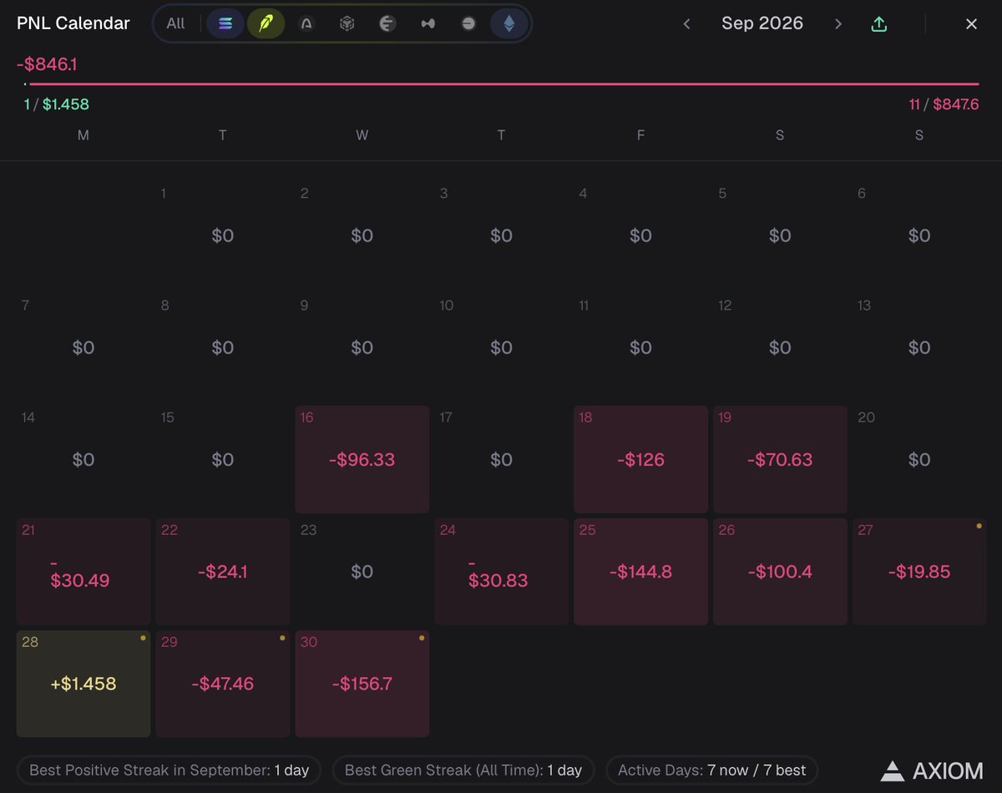This screenshot has height=793, width=1002.
Task: Click the PNL Calendar title
Action: click(x=73, y=23)
